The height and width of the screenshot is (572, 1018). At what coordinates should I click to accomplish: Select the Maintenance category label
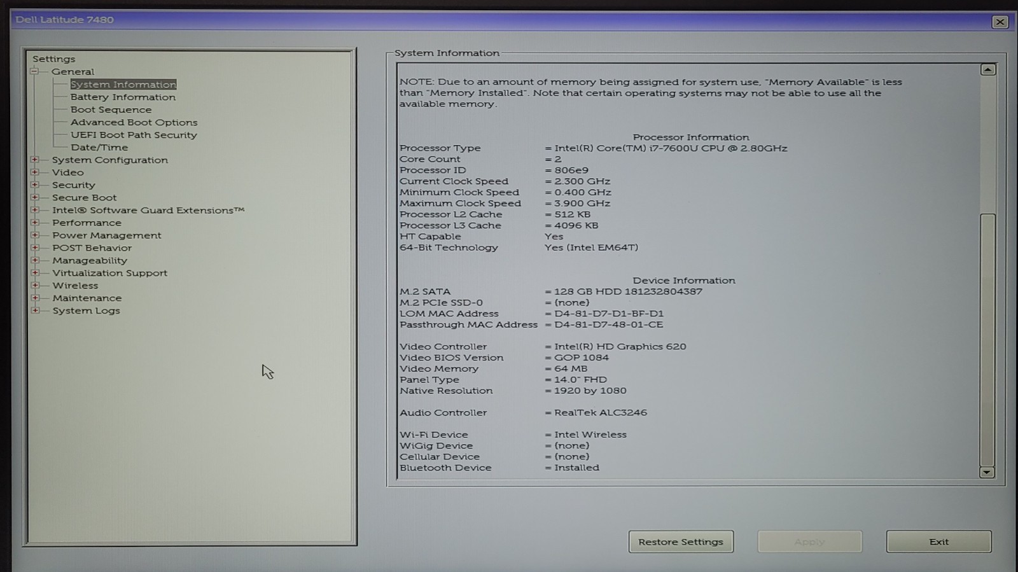87,298
